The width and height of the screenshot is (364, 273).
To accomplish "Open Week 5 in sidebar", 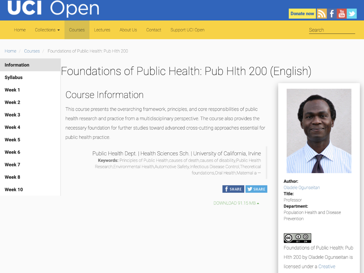I will pos(30,140).
